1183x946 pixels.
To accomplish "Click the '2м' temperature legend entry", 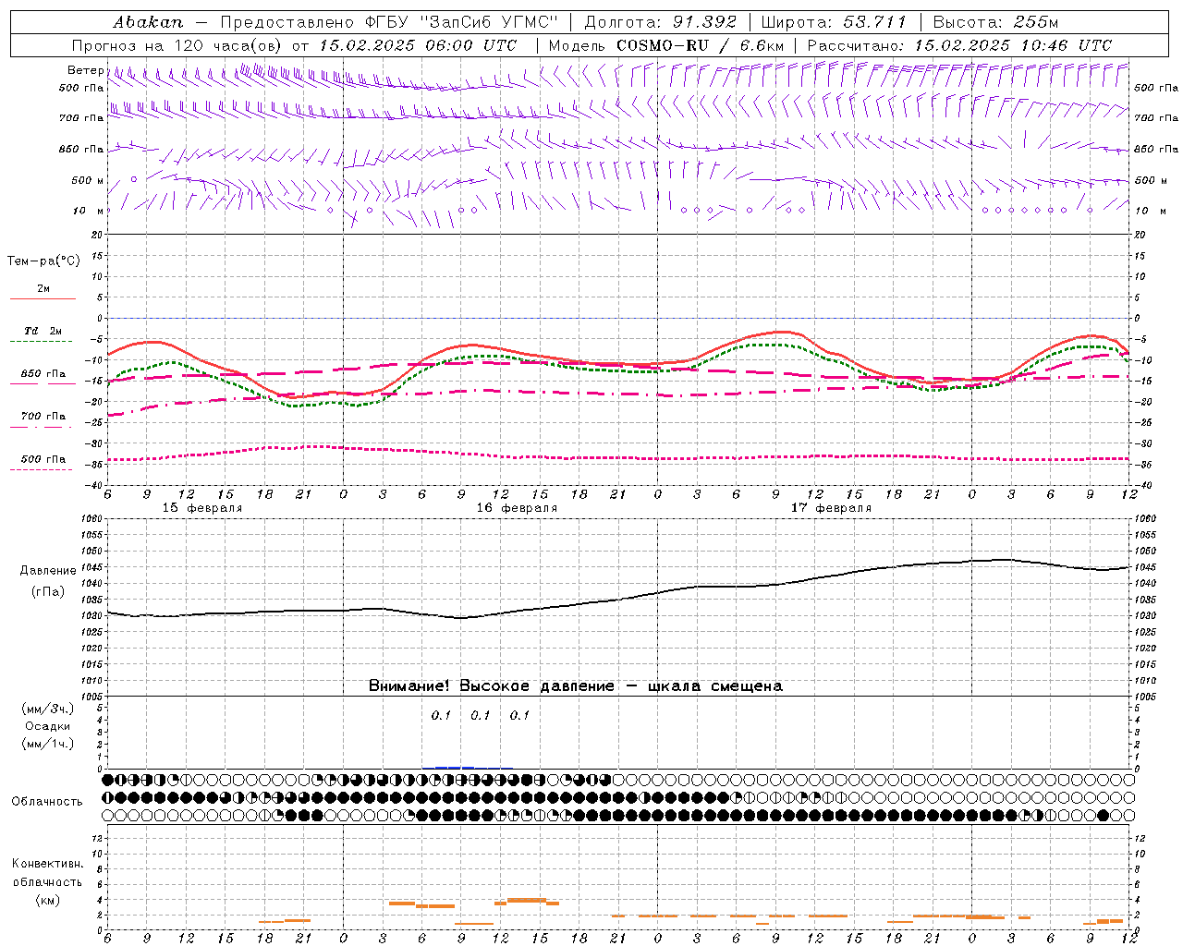I will click(43, 289).
